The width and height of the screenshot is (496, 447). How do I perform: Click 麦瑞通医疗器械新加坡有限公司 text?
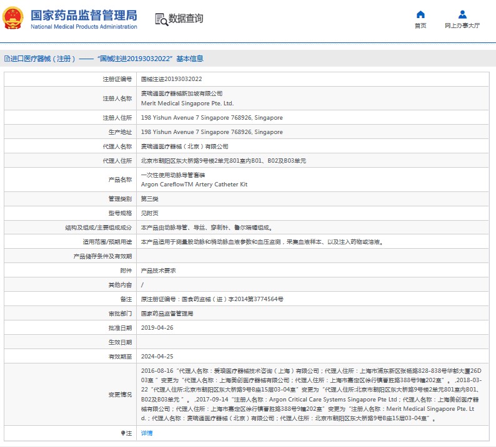click(182, 94)
